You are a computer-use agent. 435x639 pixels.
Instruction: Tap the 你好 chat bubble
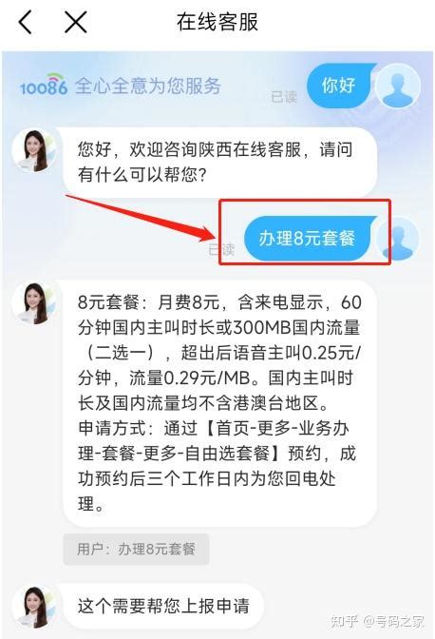coord(340,86)
